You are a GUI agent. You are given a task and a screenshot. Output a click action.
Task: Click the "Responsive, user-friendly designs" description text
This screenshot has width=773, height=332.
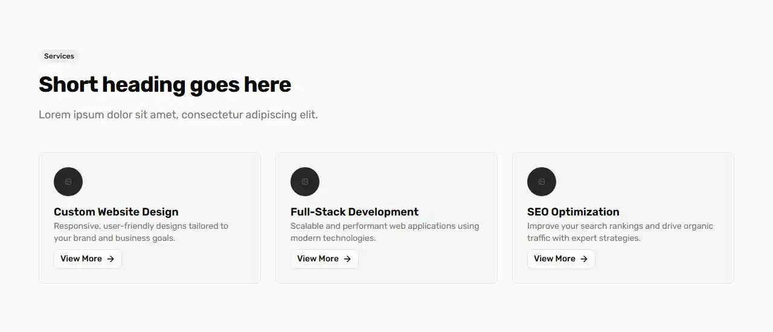tap(141, 232)
